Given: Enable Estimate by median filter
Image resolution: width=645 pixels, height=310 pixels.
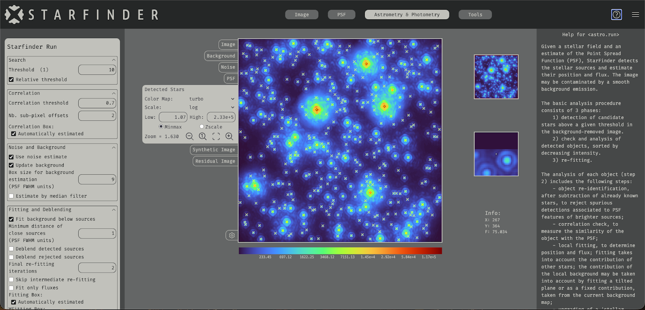Looking at the screenshot, I should 11,196.
